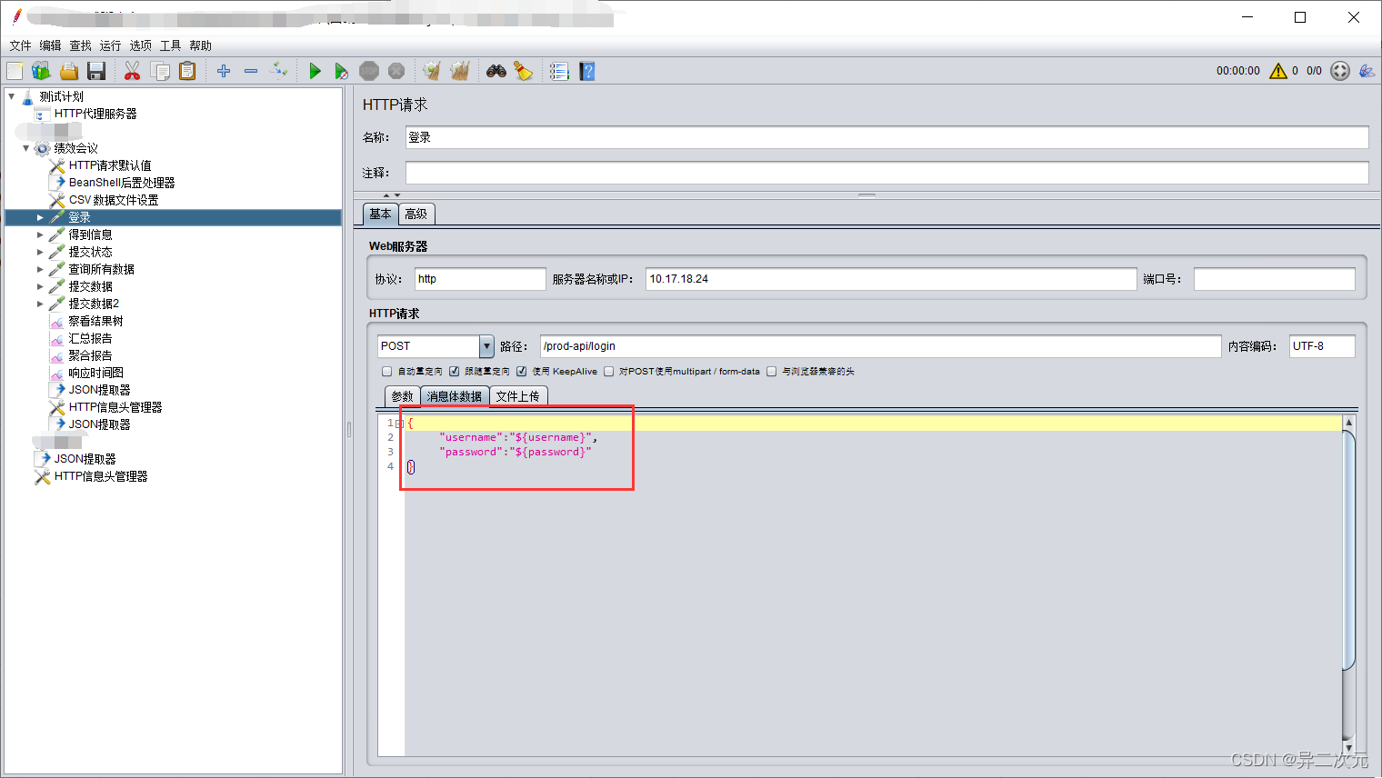Select CSV 数据文件设置 in the tree
Screen dimensions: 1382x778
pyautogui.click(x=114, y=200)
